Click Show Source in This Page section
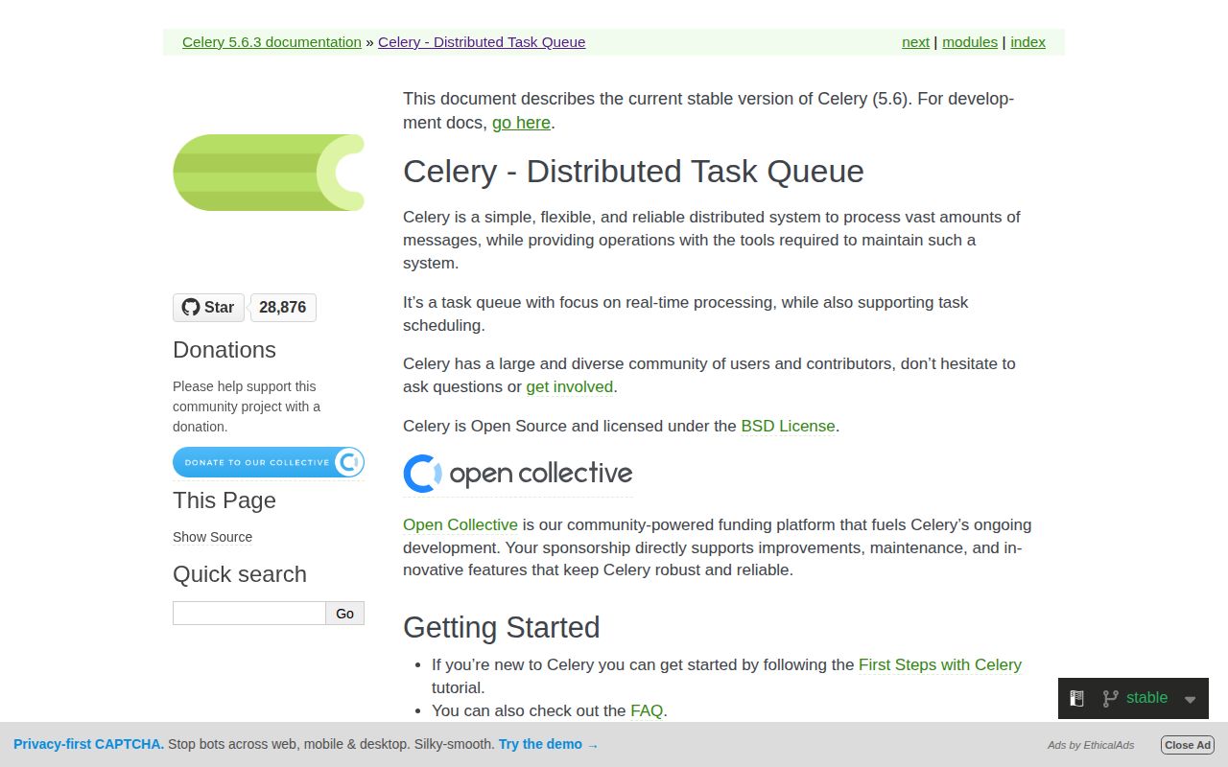Screen dimensions: 1228x767 point(212,537)
